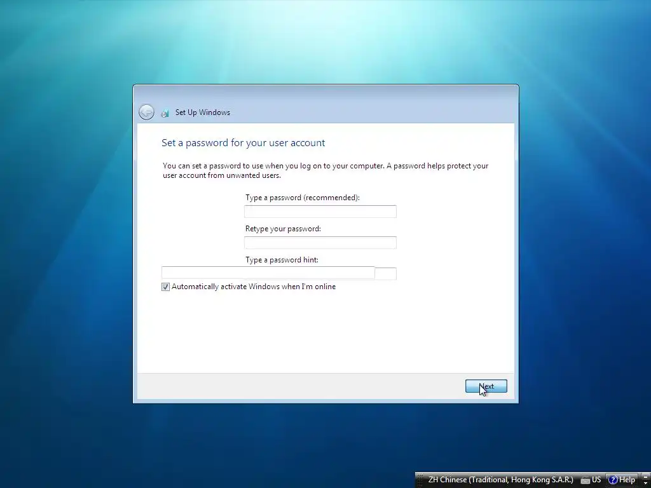Open Help from the language bar

(x=622, y=480)
